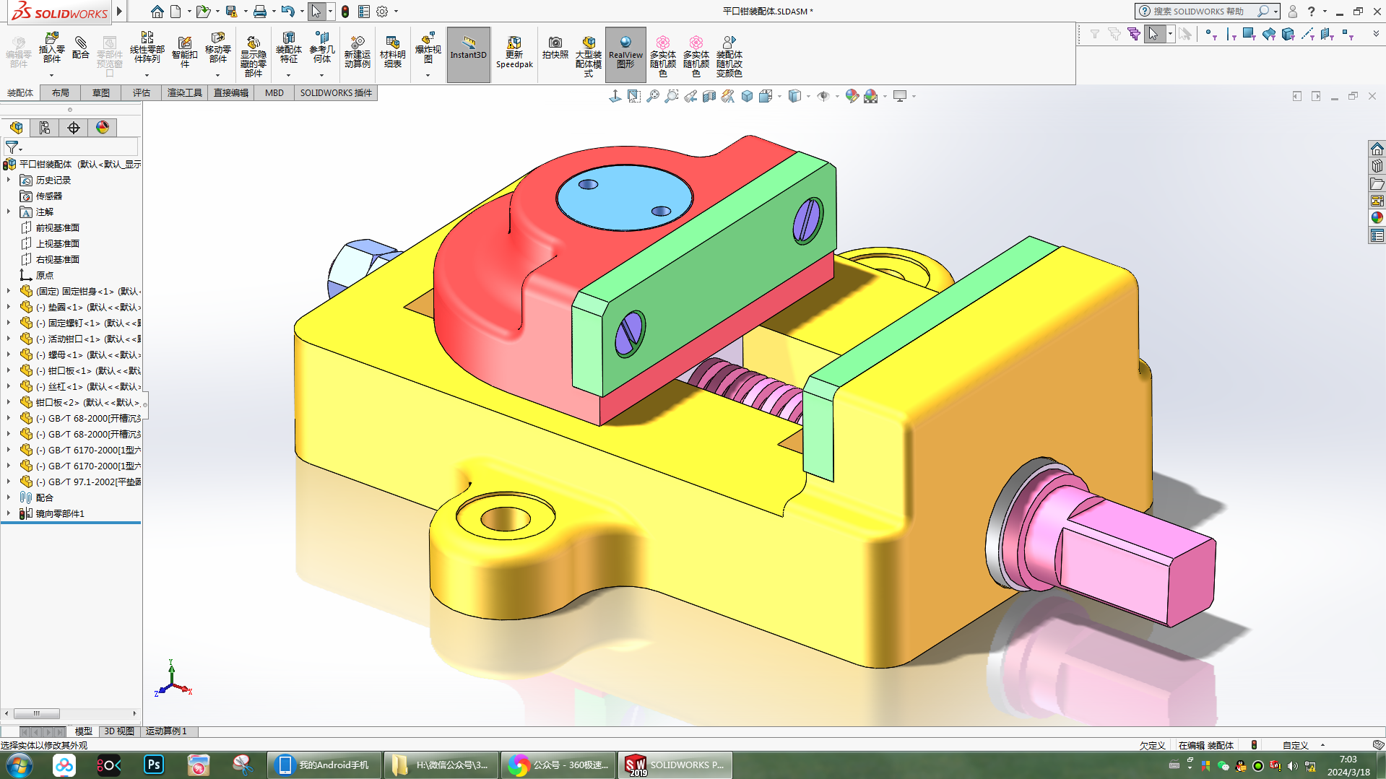The height and width of the screenshot is (779, 1386).
Task: Open Apply Scene dropdown arrow
Action: tap(885, 96)
